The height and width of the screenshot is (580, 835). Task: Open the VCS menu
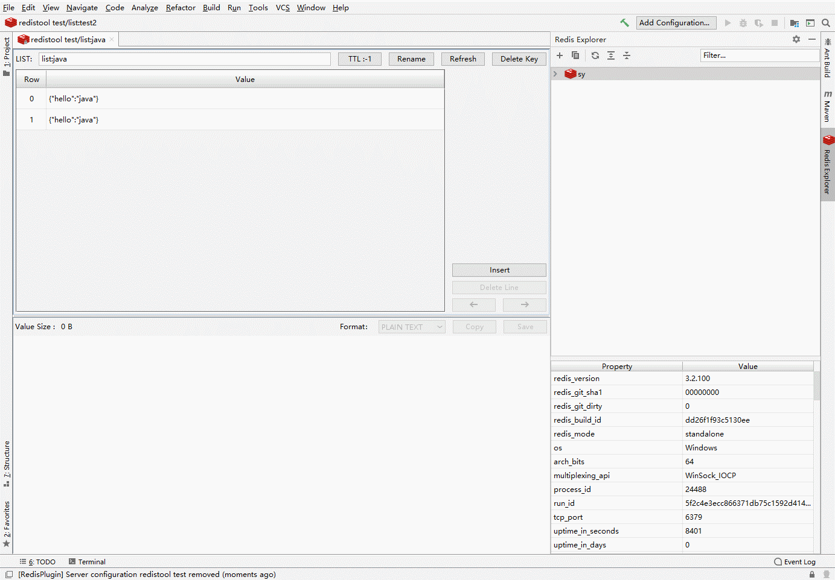pyautogui.click(x=283, y=8)
